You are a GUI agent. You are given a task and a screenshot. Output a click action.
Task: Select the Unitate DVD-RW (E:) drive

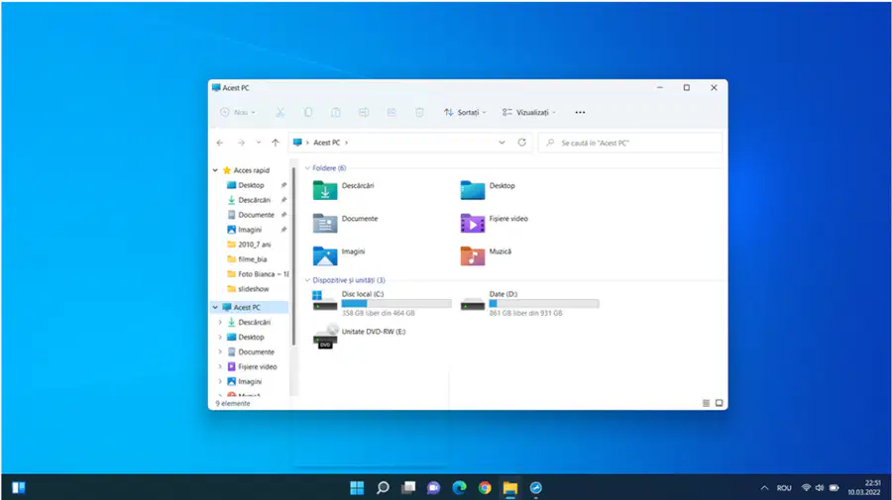pyautogui.click(x=359, y=336)
